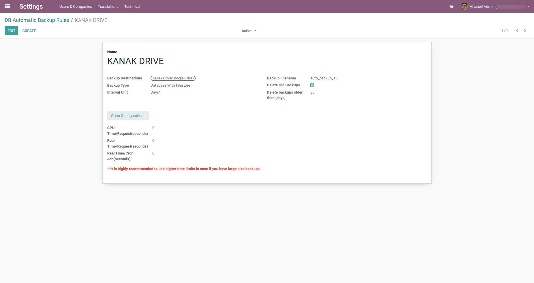Open the user account dropdown caret
Screen dimensions: 534x283
click(528, 6)
